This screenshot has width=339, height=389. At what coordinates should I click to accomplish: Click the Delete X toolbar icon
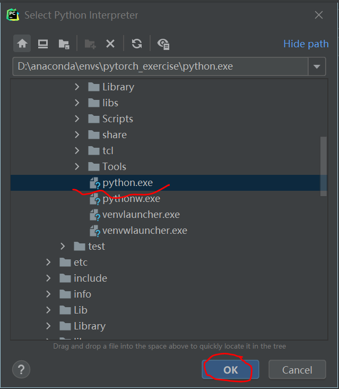110,44
